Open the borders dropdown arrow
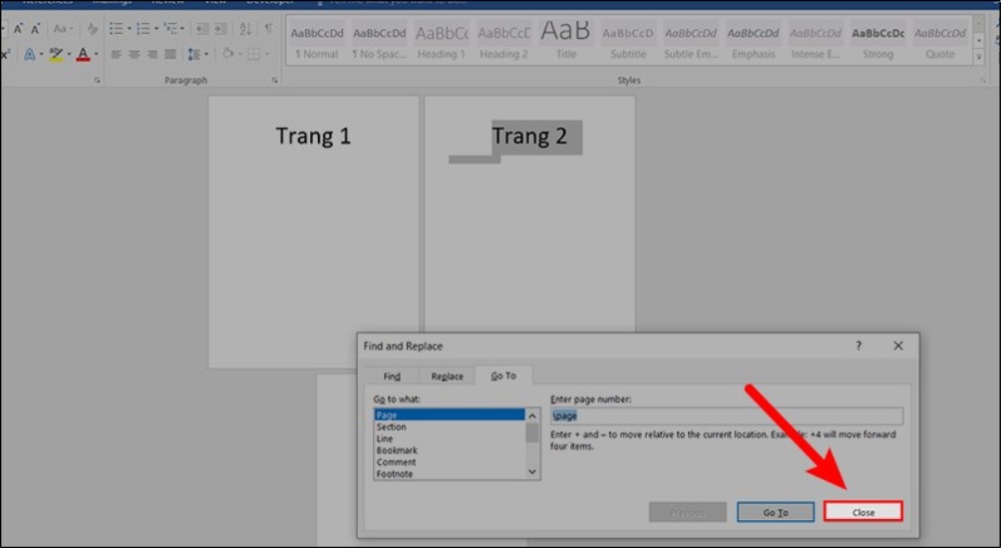 point(266,54)
